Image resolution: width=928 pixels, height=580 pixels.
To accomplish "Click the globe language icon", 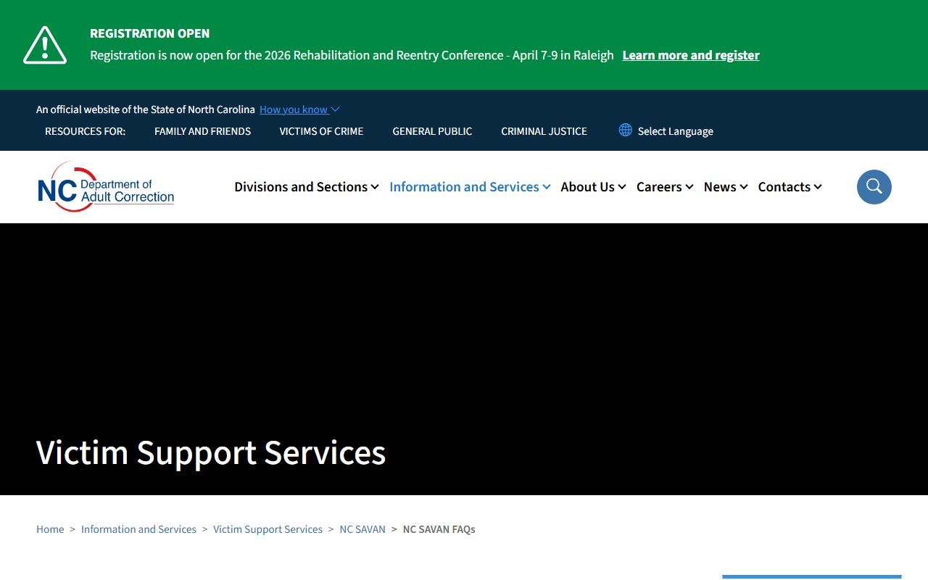I will pos(625,130).
